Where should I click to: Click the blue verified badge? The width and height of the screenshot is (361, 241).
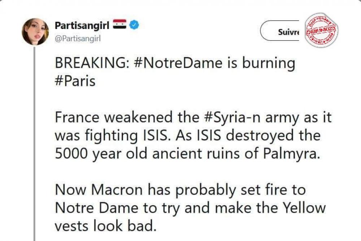[x=134, y=25]
